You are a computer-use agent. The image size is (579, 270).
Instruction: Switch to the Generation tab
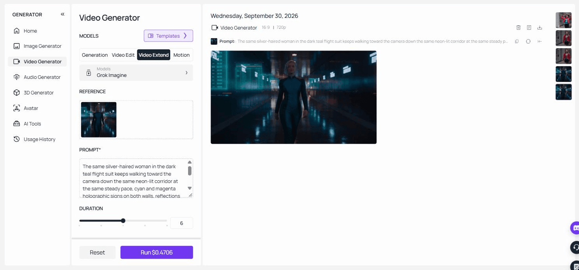[95, 55]
